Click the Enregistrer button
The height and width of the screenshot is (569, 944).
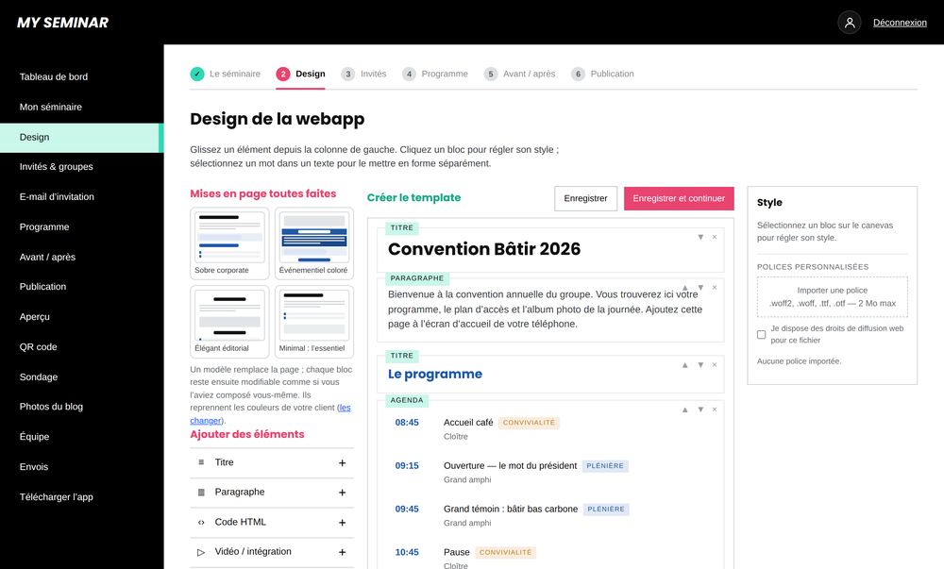586,198
